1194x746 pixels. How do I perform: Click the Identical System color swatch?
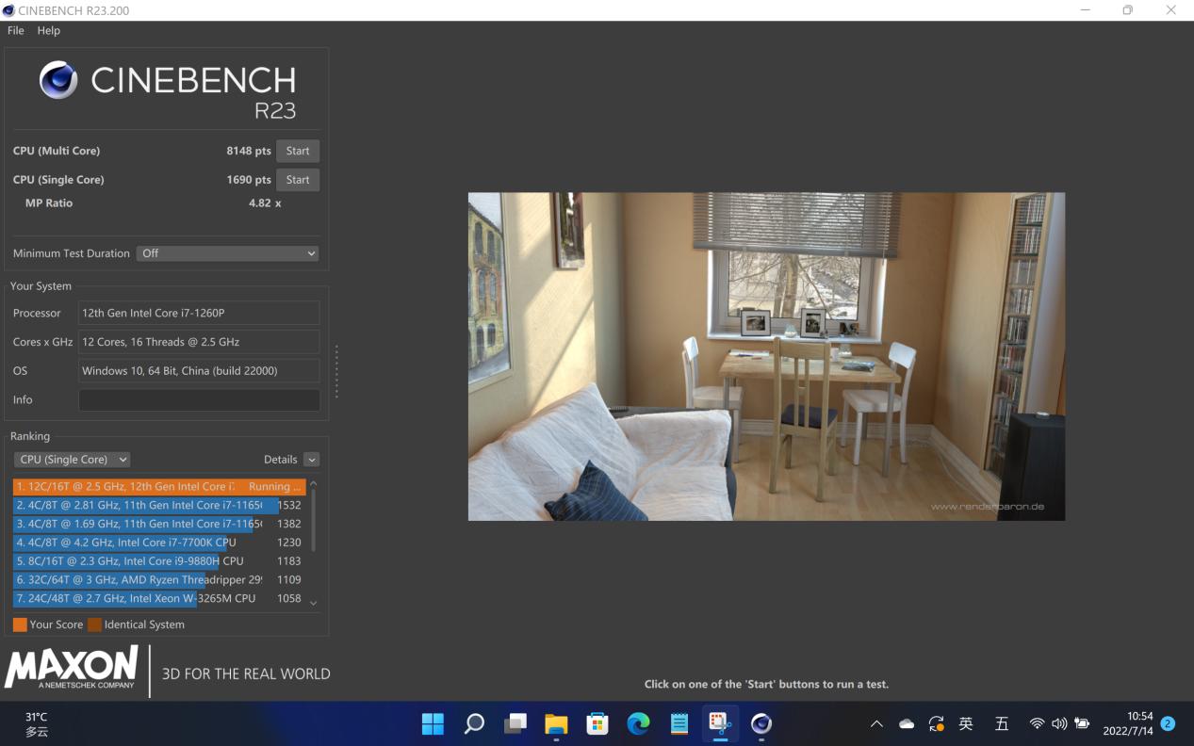[94, 624]
